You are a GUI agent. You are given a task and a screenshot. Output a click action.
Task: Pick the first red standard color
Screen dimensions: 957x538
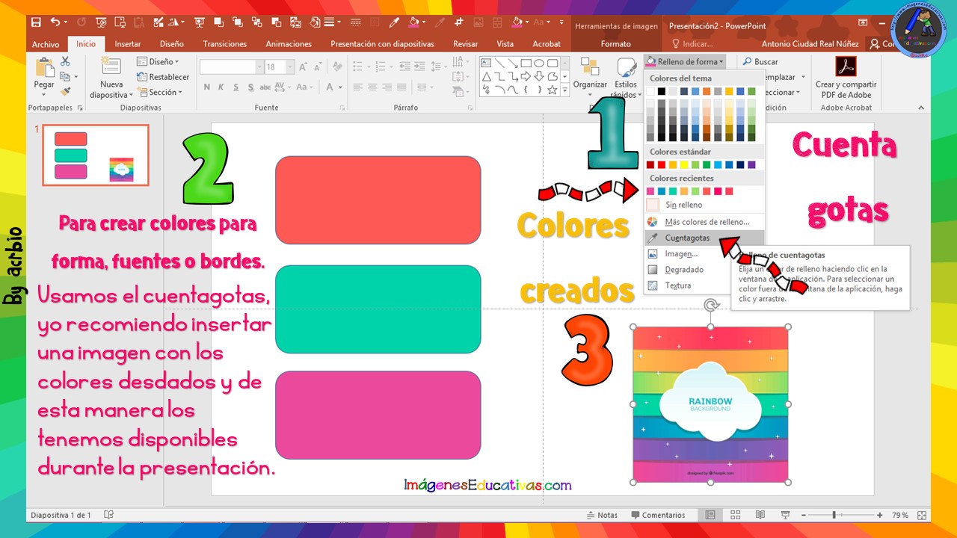click(650, 164)
